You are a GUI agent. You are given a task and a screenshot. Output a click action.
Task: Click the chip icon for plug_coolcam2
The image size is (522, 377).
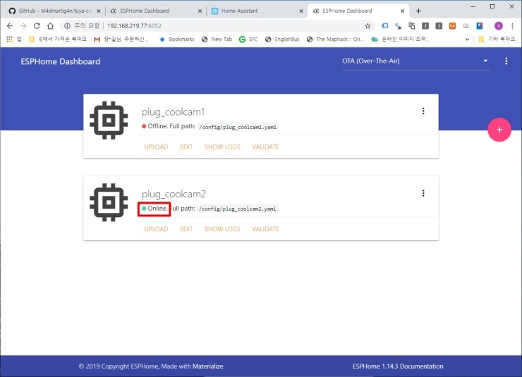pos(109,202)
